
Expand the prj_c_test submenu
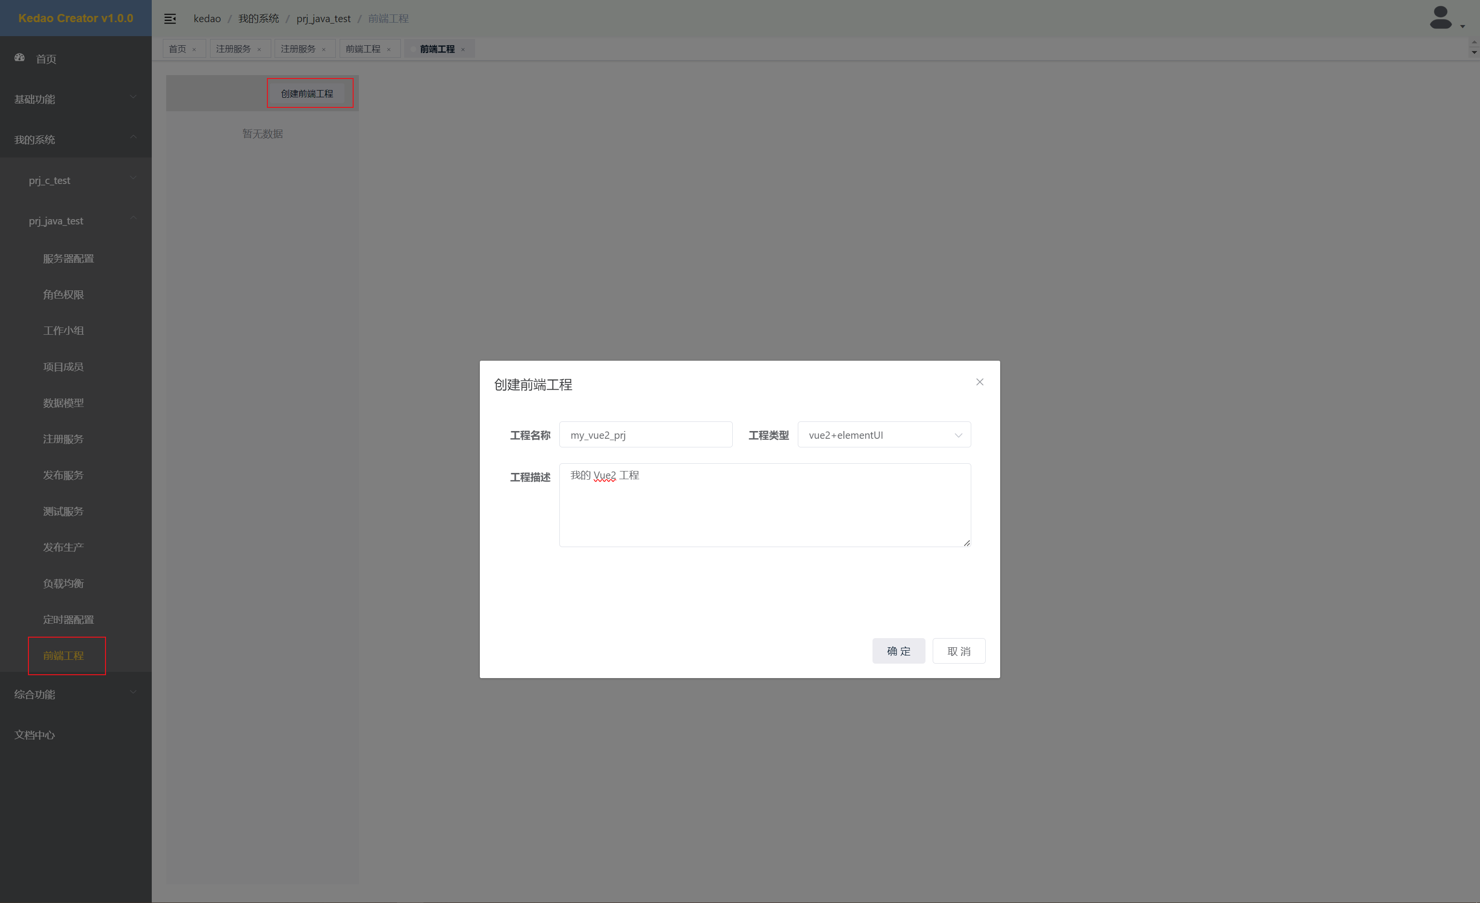pos(76,180)
